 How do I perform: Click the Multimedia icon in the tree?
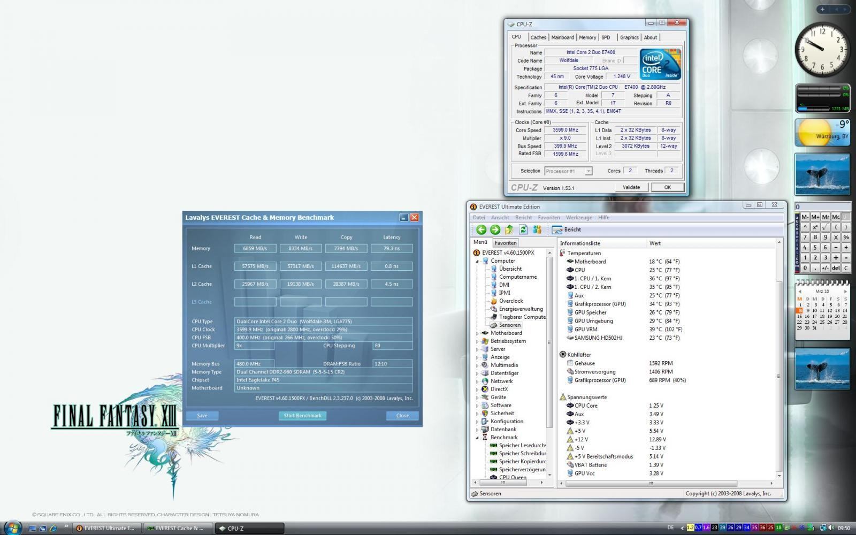[x=485, y=365]
